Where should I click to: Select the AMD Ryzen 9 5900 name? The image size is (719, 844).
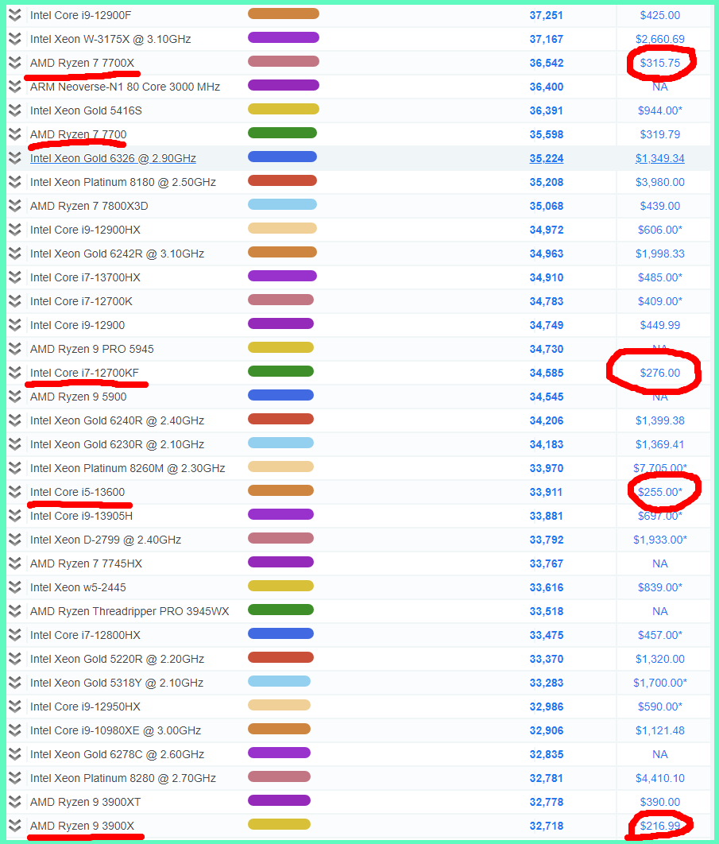pos(79,397)
